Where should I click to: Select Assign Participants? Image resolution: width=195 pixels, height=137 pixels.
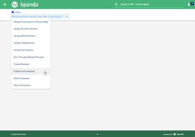31,50
